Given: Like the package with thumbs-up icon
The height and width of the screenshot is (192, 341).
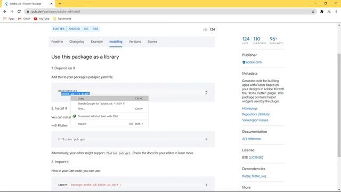Looking at the screenshot, I should [x=205, y=29].
